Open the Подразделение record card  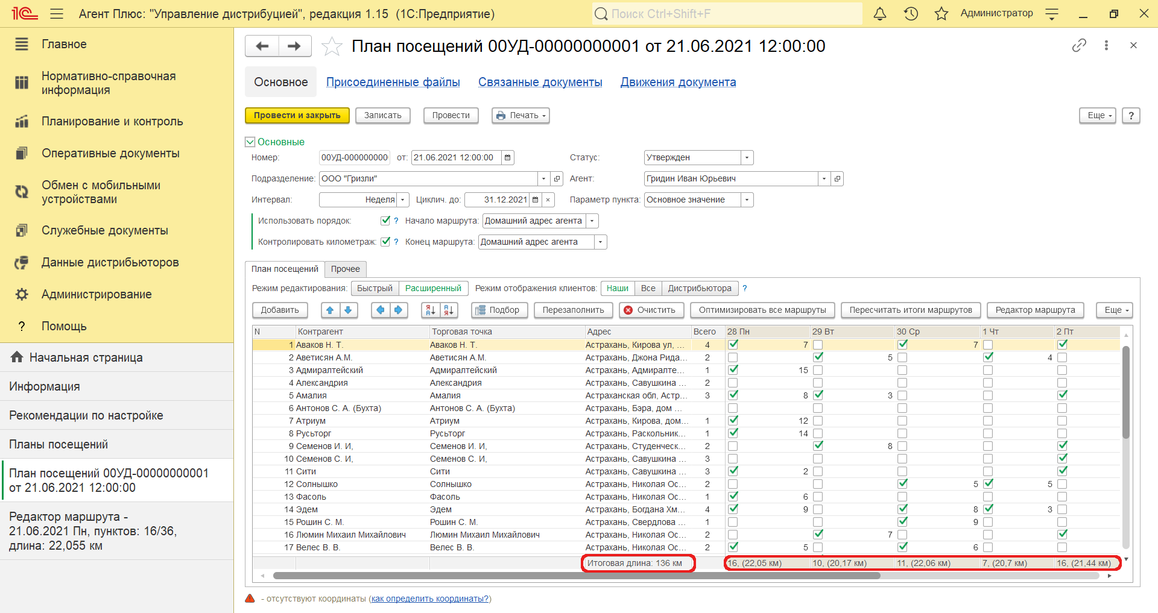coord(557,178)
